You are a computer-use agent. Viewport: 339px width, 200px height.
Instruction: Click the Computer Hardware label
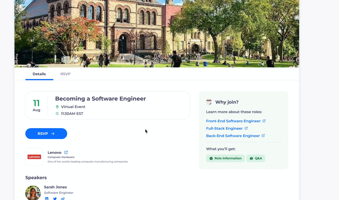[61, 157]
